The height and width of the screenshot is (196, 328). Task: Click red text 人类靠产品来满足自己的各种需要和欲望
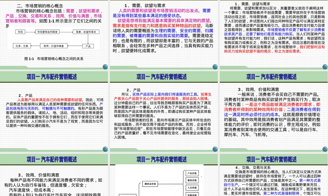[x=51, y=100]
